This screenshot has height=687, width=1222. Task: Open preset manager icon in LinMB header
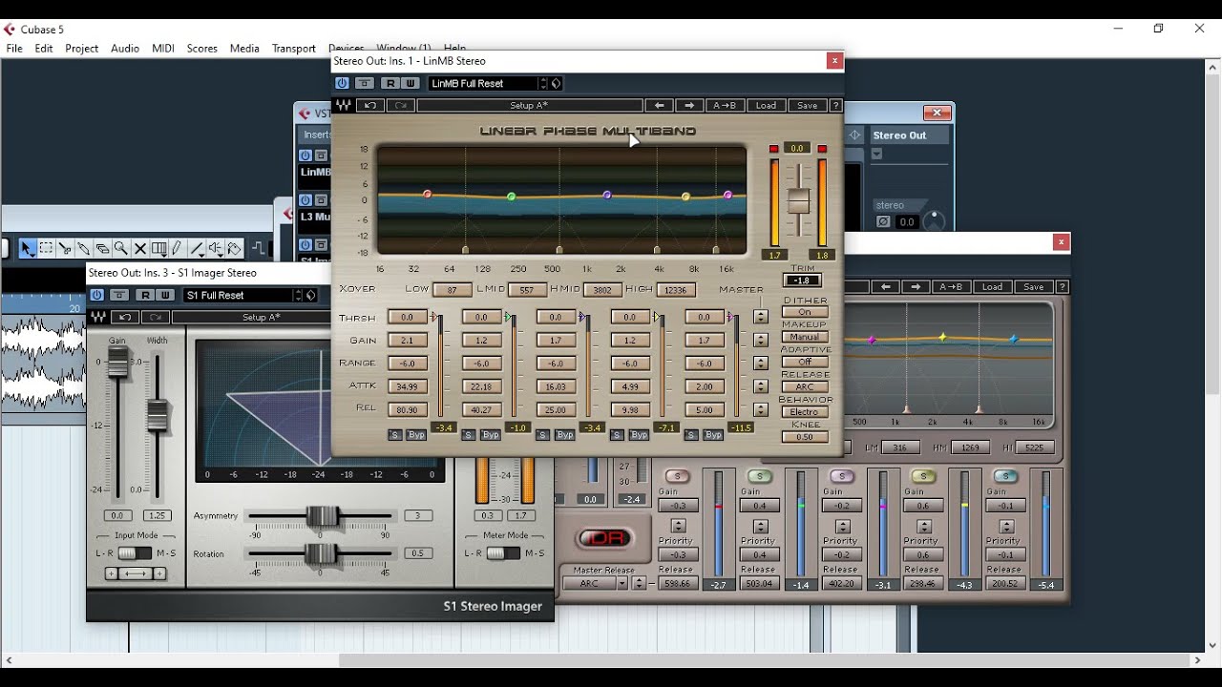click(x=557, y=84)
